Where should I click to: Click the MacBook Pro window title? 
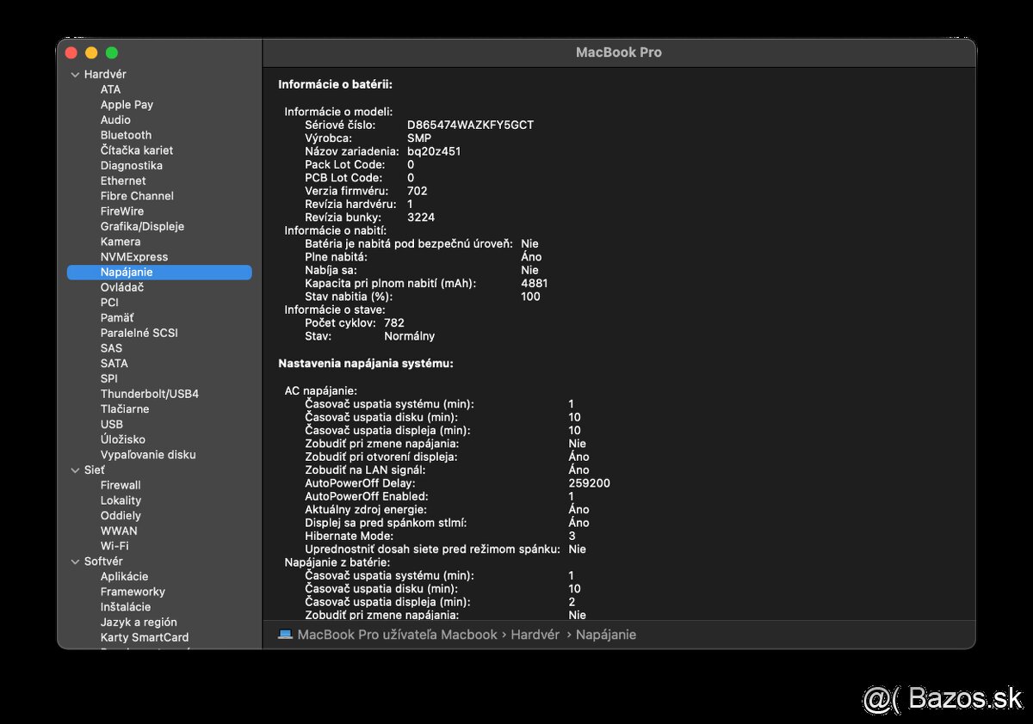619,52
